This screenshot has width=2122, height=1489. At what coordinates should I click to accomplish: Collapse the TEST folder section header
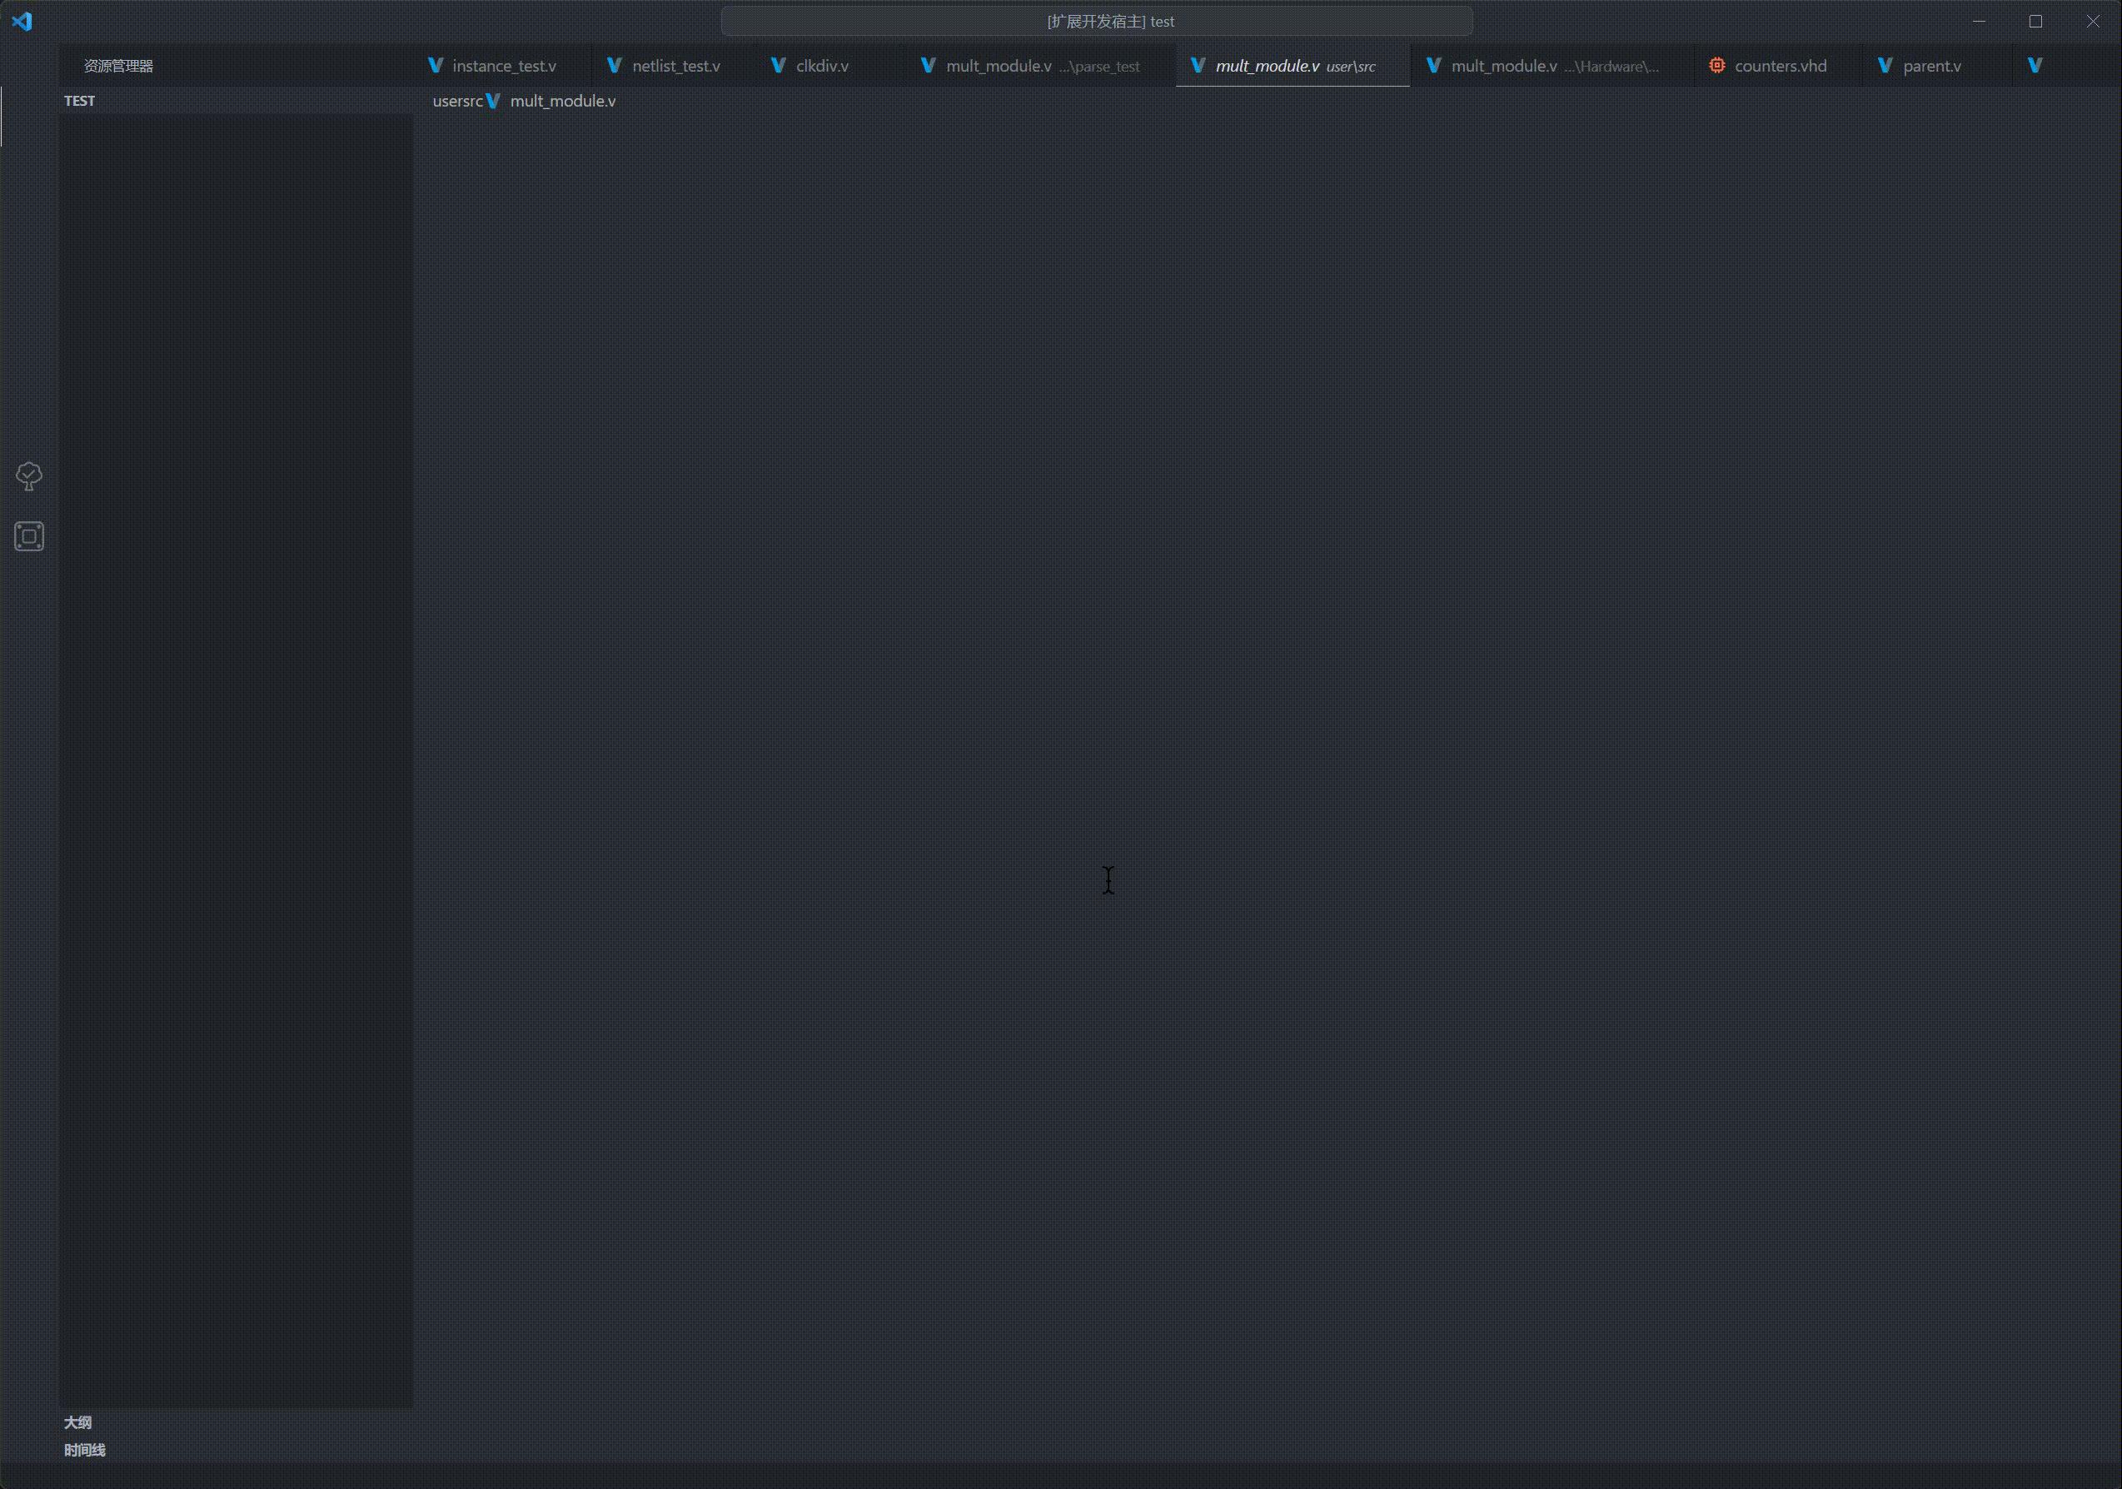tap(79, 101)
